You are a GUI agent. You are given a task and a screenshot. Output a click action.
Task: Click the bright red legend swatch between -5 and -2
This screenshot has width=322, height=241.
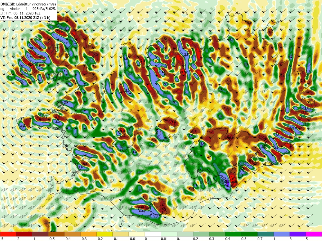[8, 234]
